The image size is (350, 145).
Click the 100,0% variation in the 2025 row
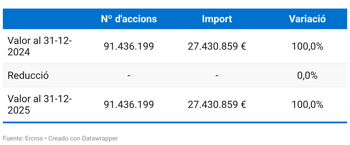307,104
